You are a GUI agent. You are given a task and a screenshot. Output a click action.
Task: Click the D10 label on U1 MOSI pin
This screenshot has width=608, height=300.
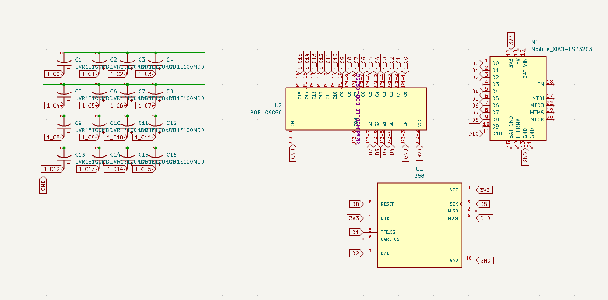point(484,218)
